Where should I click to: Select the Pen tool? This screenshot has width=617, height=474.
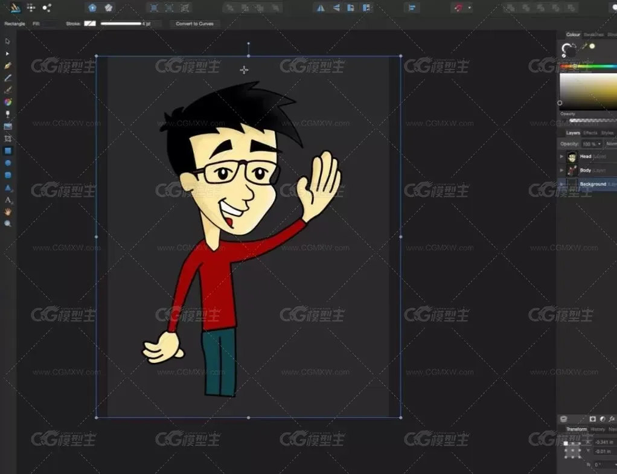7,66
